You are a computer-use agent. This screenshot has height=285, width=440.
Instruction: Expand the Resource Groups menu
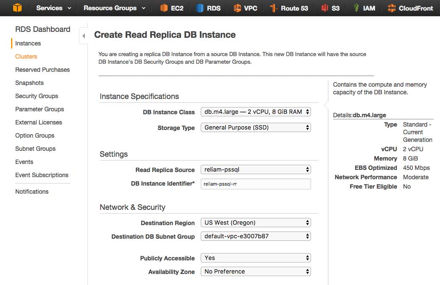pyautogui.click(x=114, y=8)
